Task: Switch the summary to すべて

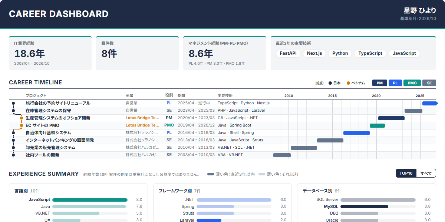Action: click(x=426, y=173)
